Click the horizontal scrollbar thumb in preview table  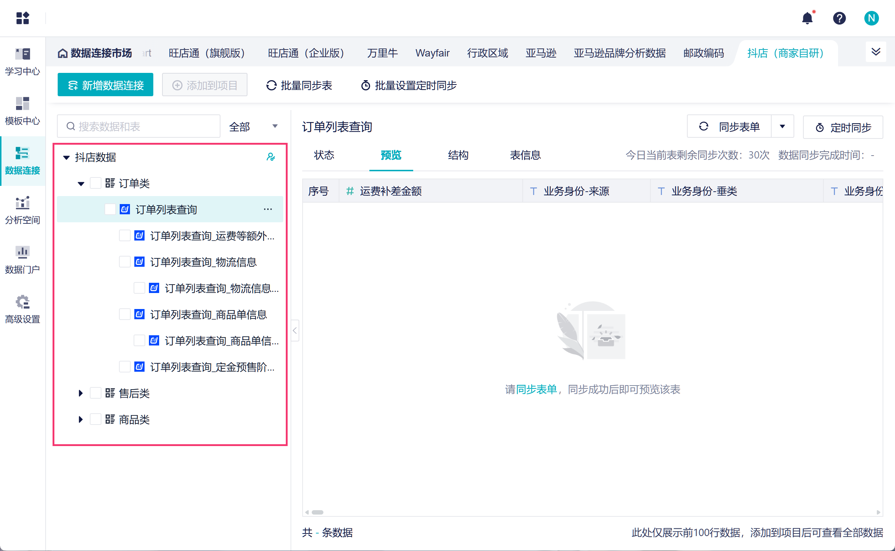318,512
